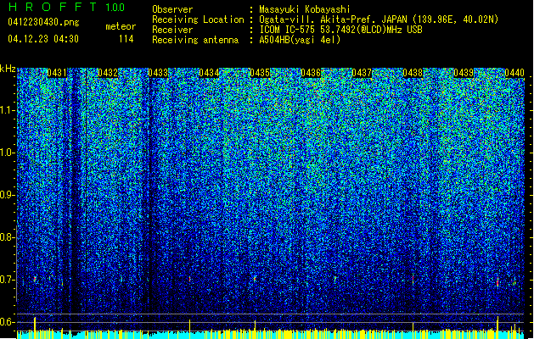This screenshot has height=339, width=534.
Task: Click the 'Receiving Location' field label
Action: tap(198, 19)
